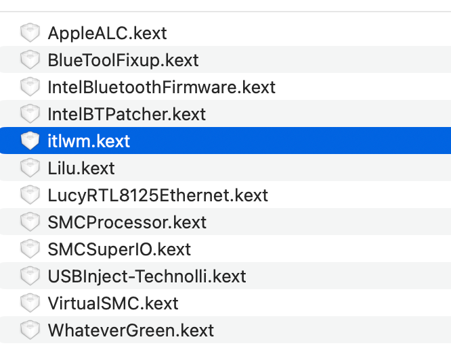Select the IntelBluetoothFirmware.kext entry
Image resolution: width=451 pixels, height=354 pixels.
pyautogui.click(x=161, y=86)
